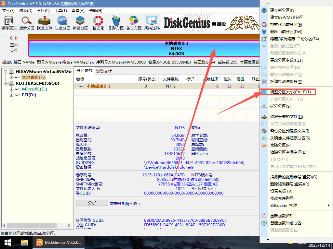Screen dimensions: 333x249
Task: Choose 拆分分区 from the context menu
Action: 280,106
